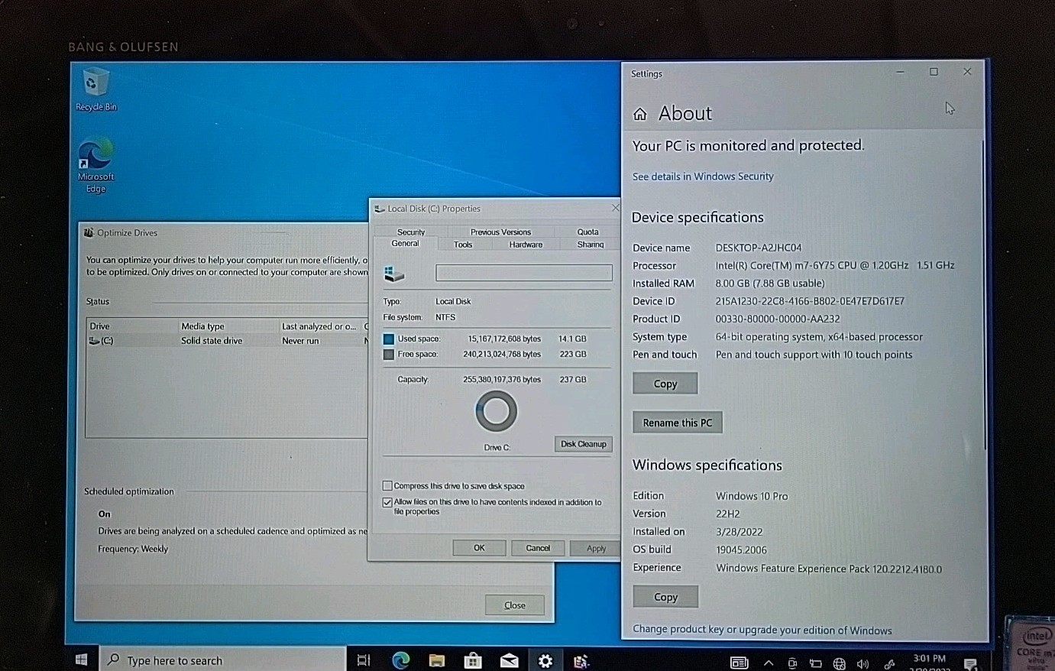Click the volume speaker icon
This screenshot has height=671, width=1055.
863,663
